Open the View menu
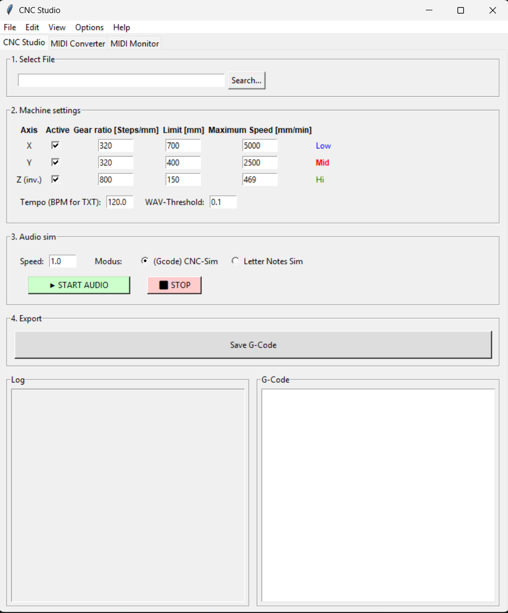Image resolution: width=508 pixels, height=613 pixels. (x=57, y=27)
